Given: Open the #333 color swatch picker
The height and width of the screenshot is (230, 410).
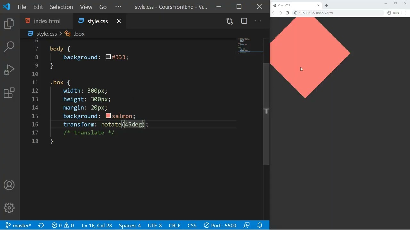Looking at the screenshot, I should pos(108,57).
